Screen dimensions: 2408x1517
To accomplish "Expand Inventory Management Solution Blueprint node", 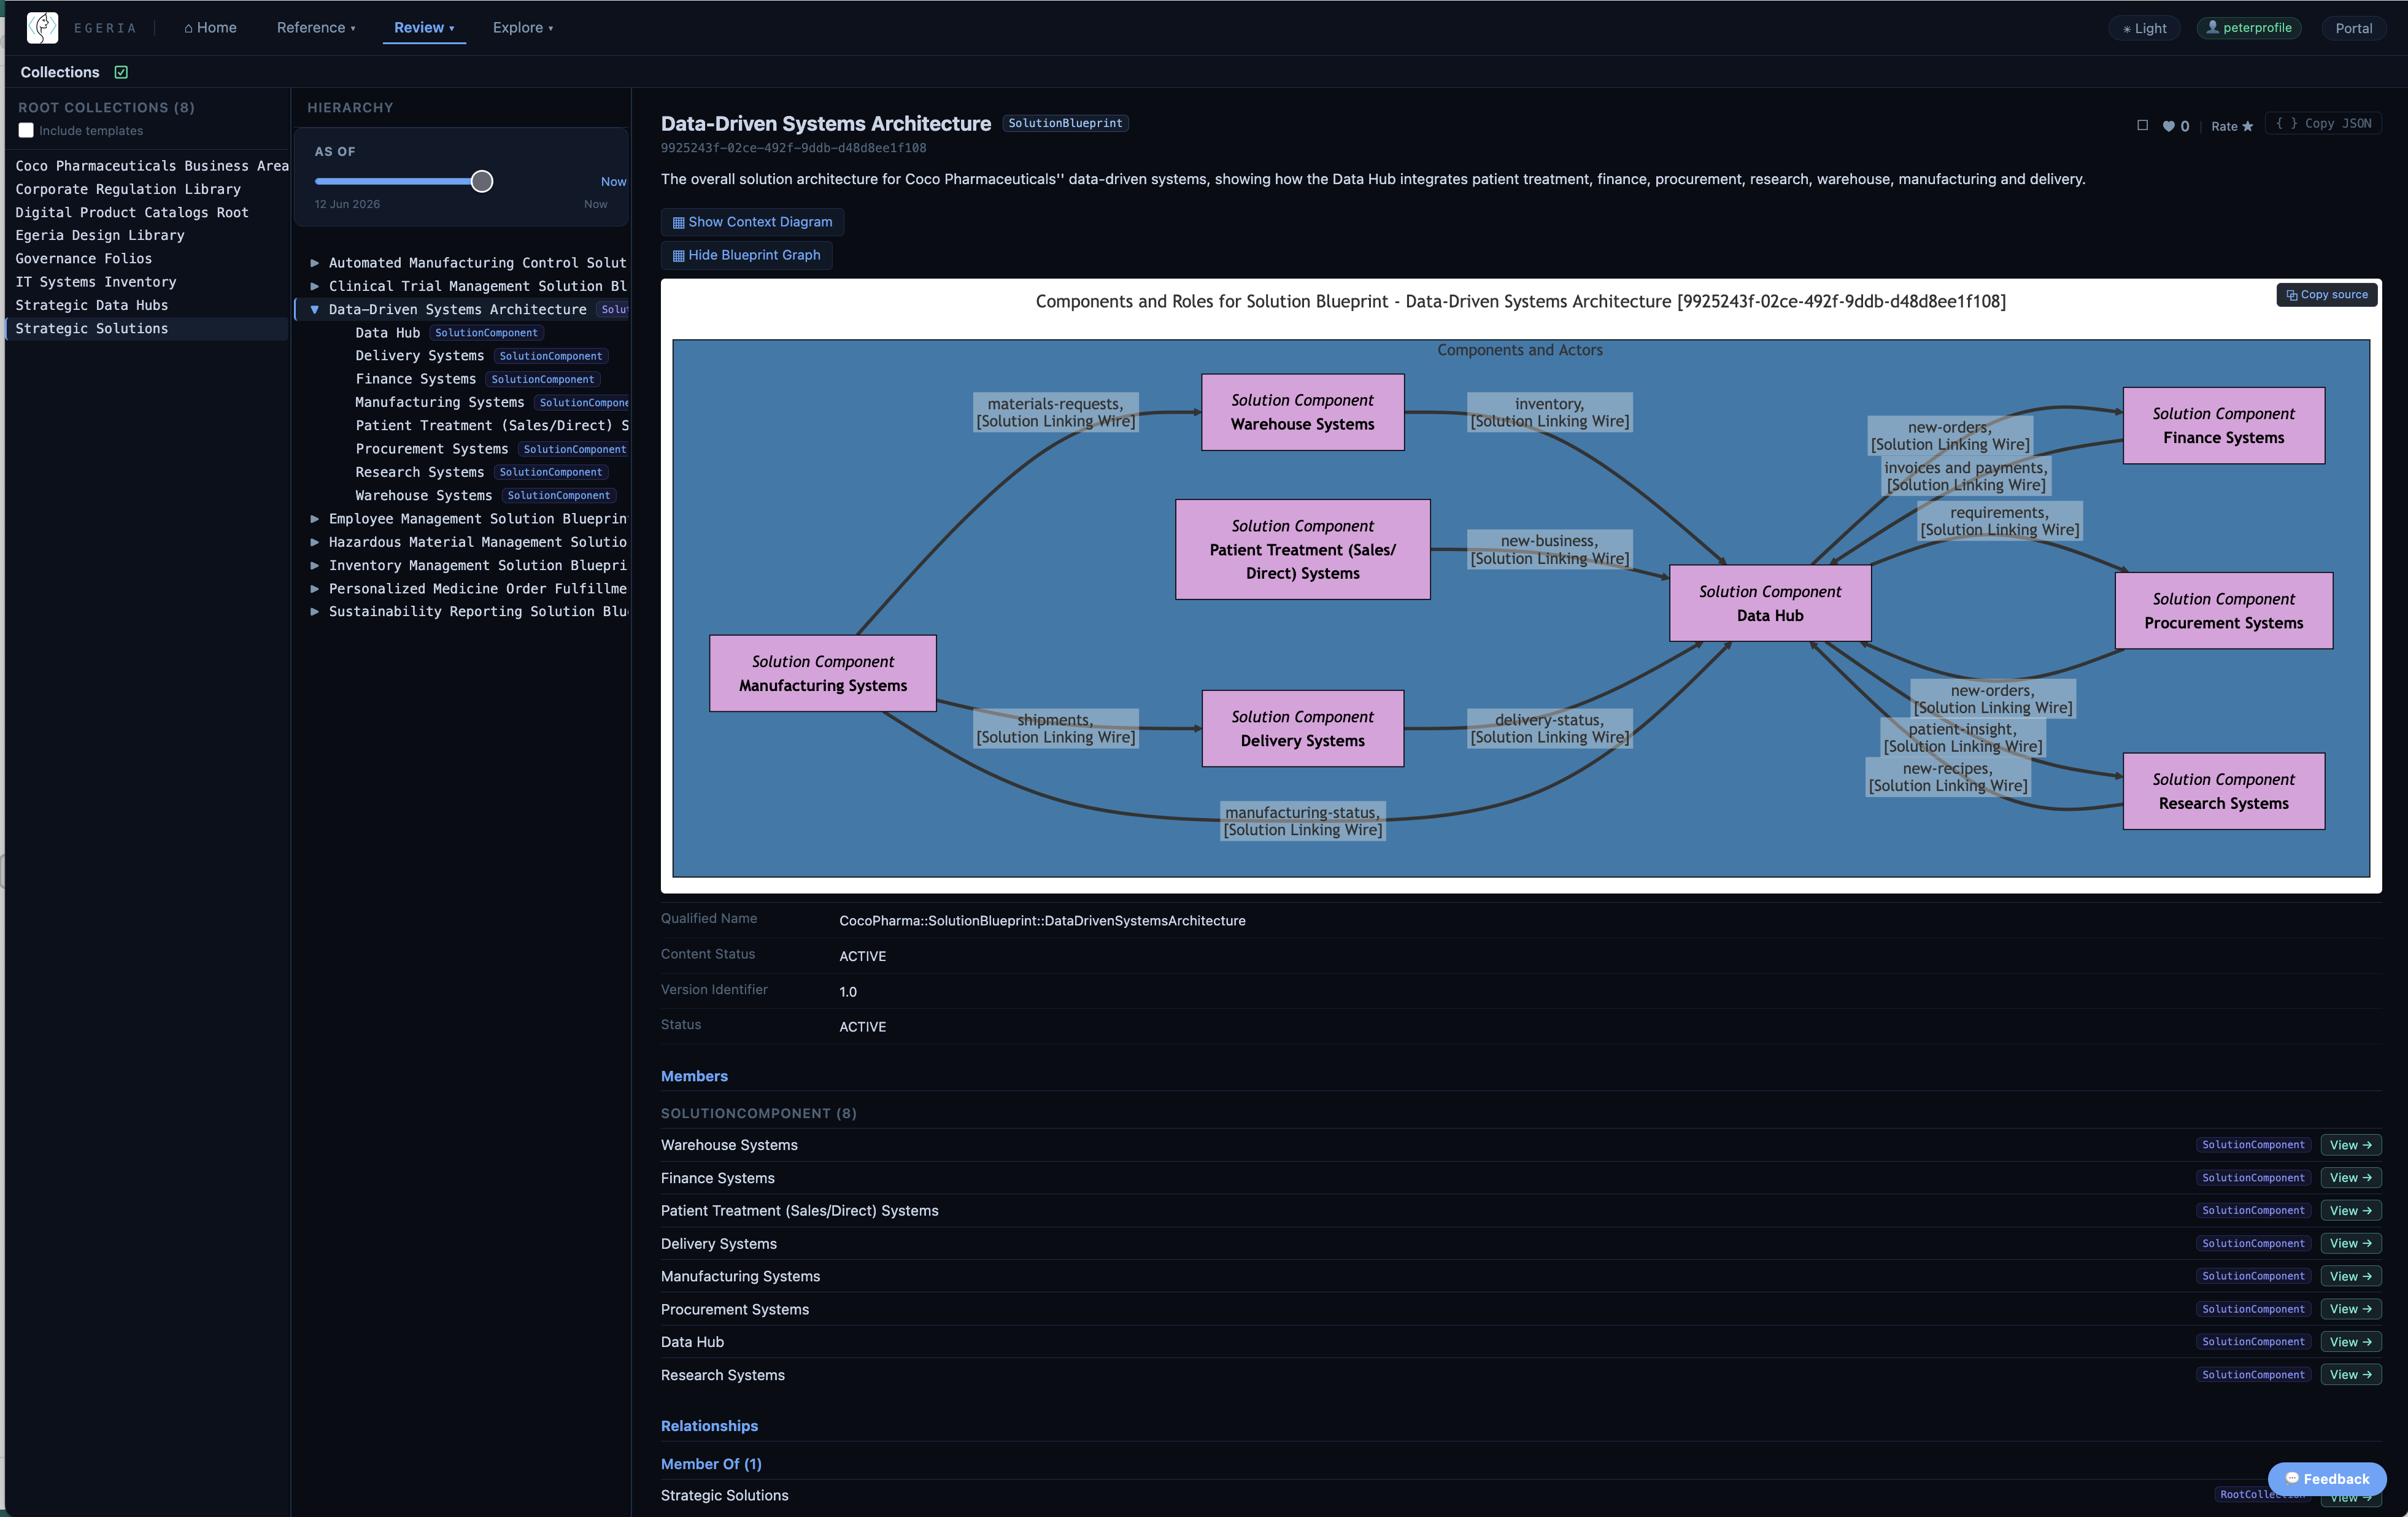I will (314, 565).
